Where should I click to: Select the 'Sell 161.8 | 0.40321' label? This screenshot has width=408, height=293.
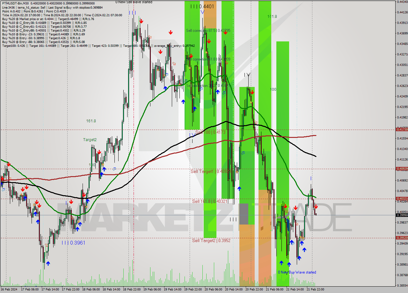(x=210, y=201)
